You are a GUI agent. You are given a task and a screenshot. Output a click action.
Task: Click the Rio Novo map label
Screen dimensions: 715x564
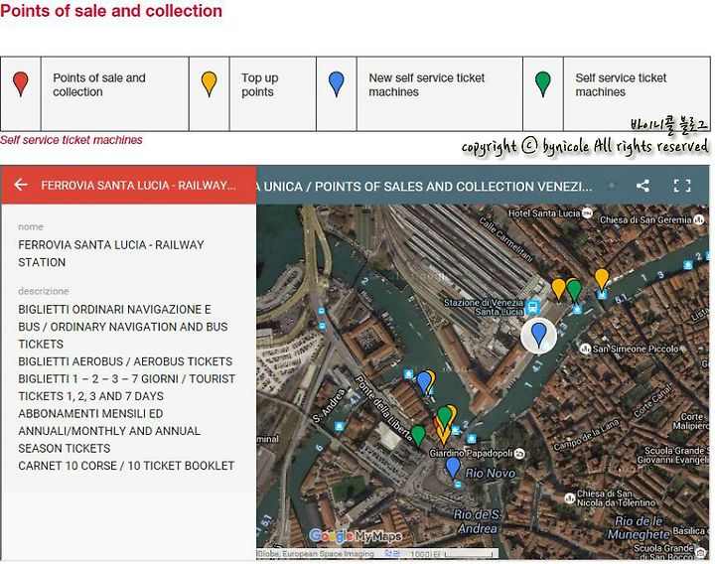coord(491,474)
